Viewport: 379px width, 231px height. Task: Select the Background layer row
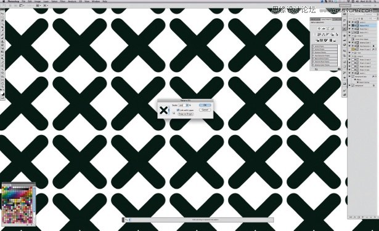pos(362,85)
